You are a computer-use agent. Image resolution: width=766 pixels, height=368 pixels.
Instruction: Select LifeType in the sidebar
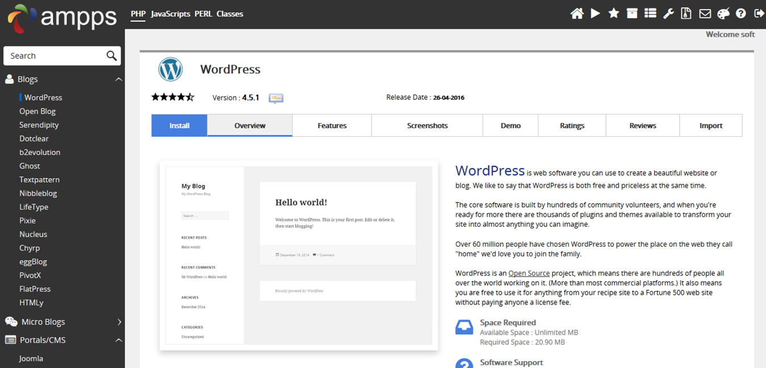click(x=34, y=207)
